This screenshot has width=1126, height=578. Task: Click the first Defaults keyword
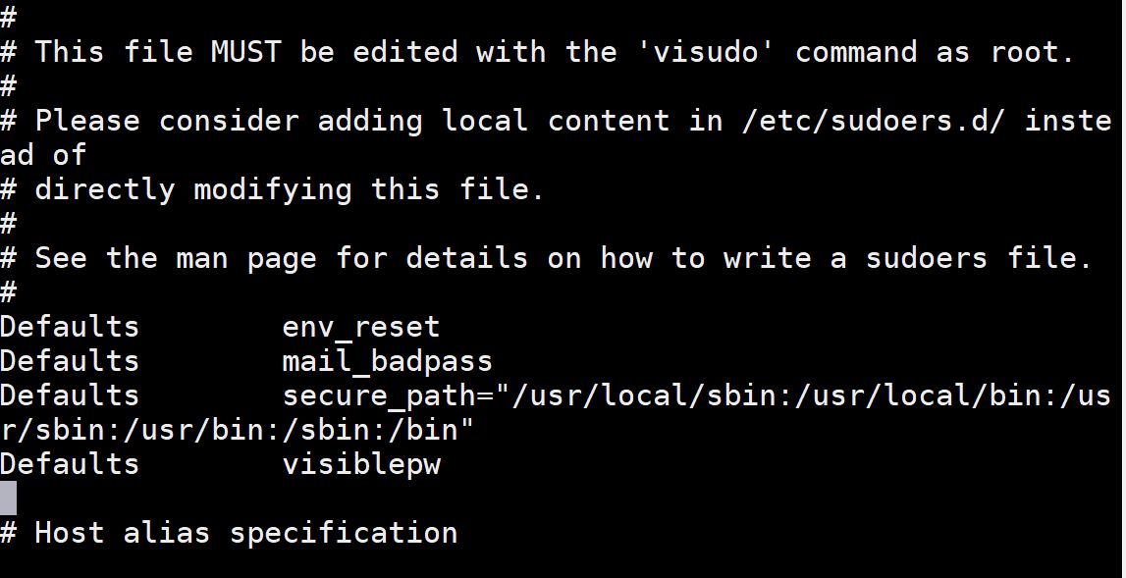(70, 327)
